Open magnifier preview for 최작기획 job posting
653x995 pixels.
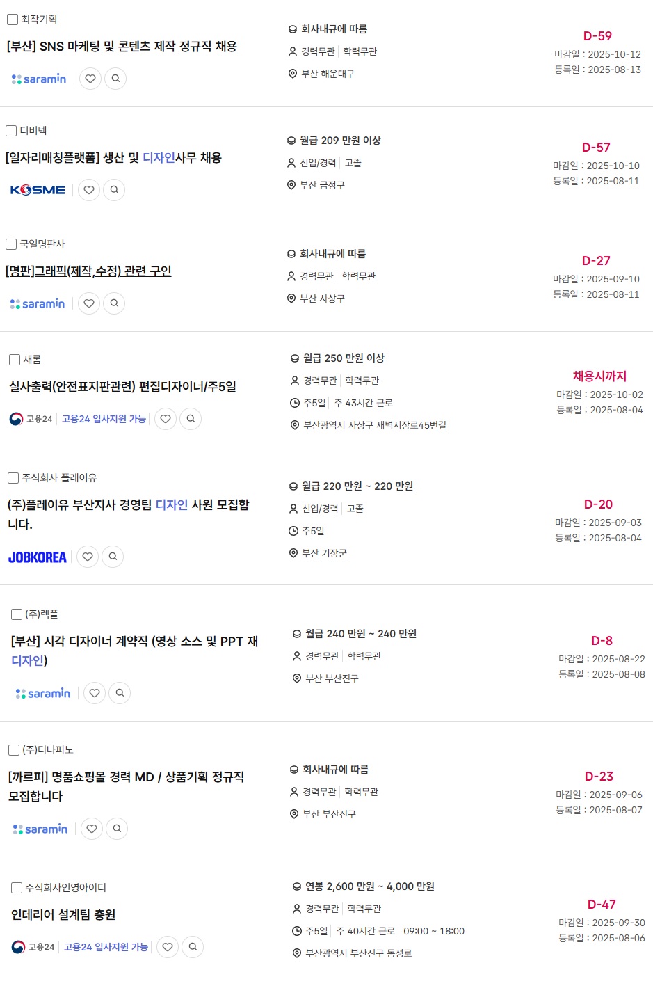click(115, 79)
